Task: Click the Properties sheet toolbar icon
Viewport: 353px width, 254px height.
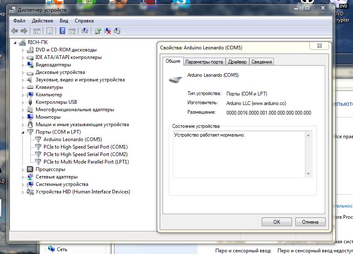Action: 50,31
